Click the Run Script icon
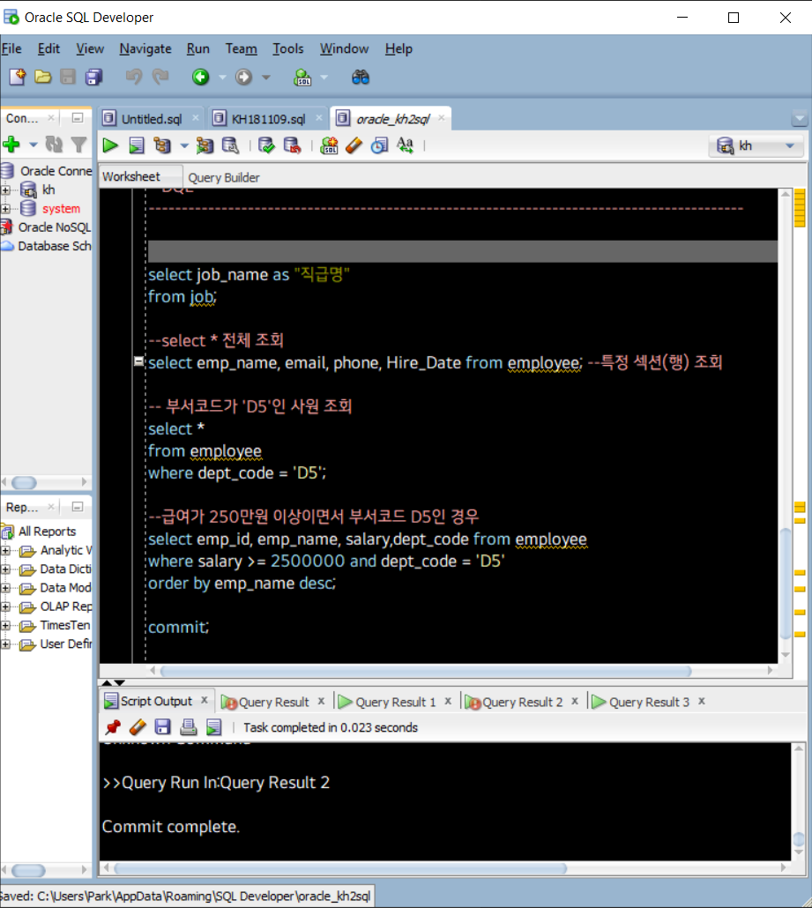Image resolution: width=812 pixels, height=908 pixels. point(136,145)
